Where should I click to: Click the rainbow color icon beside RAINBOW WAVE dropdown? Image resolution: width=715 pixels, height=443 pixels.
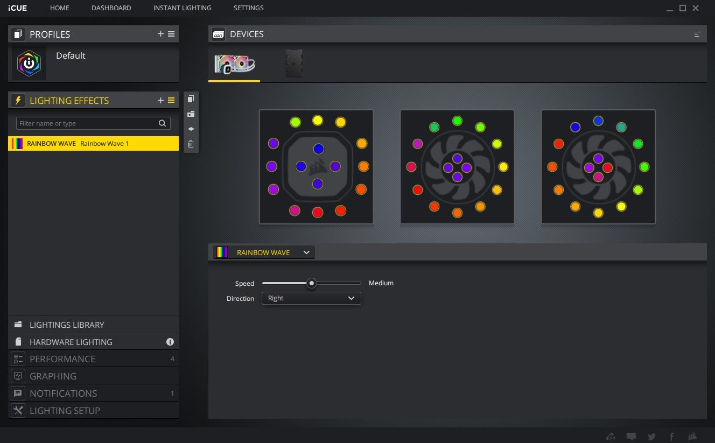point(222,252)
